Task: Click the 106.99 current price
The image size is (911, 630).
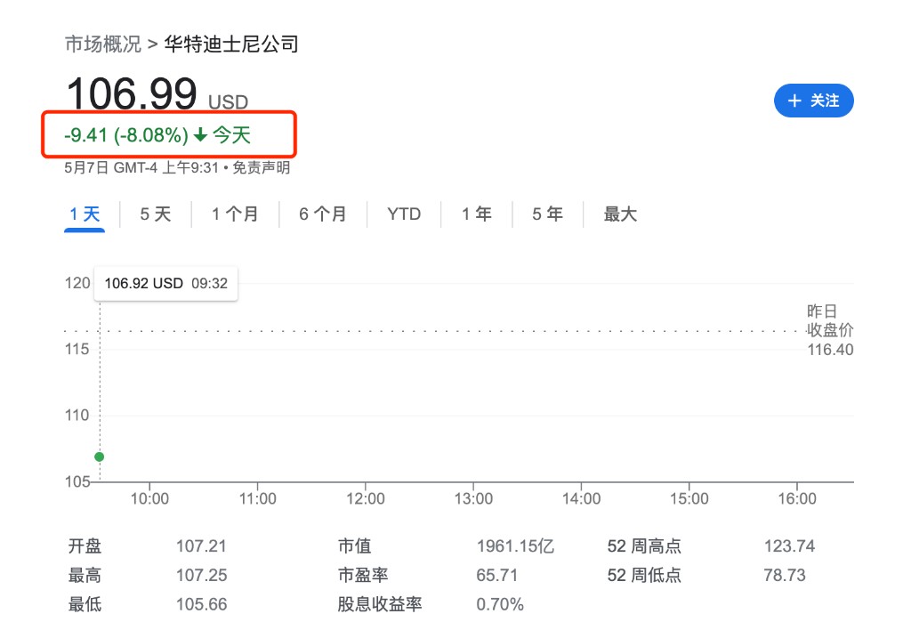Action: tap(132, 93)
